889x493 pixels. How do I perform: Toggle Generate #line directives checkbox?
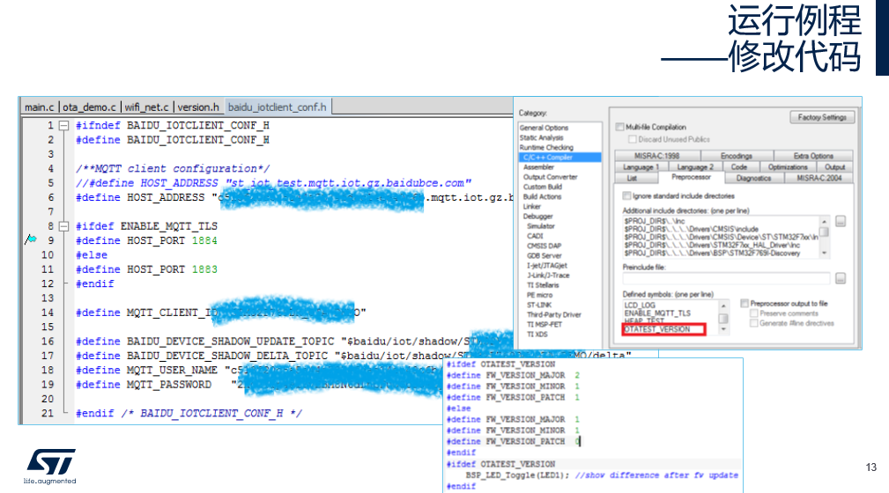tap(753, 323)
